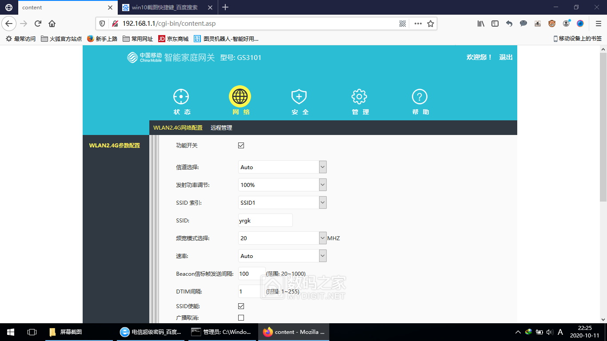Click the undo arrow toolbar extension

(x=509, y=24)
